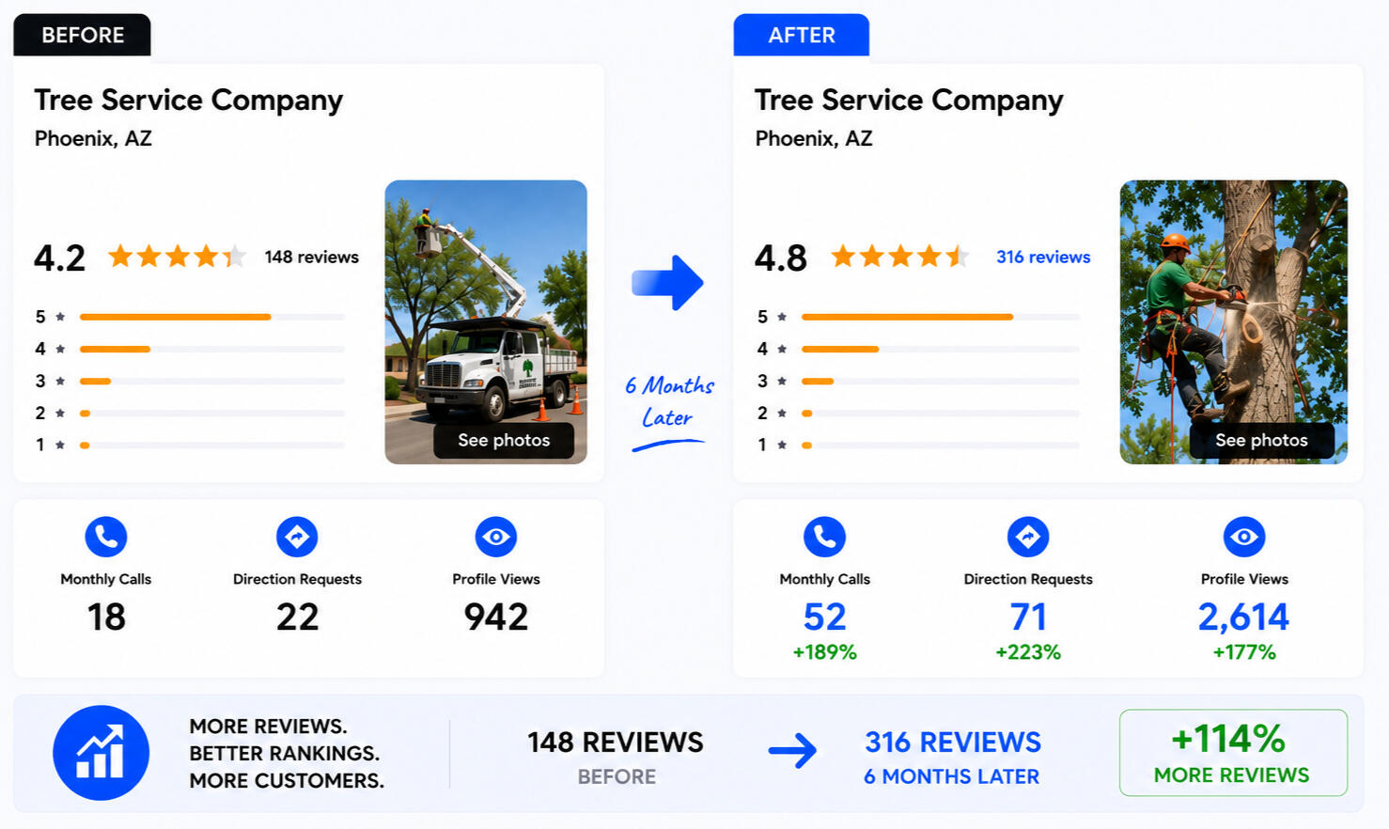The height and width of the screenshot is (829, 1389).
Task: Open See photos on the tree climber image
Action: pos(1261,440)
